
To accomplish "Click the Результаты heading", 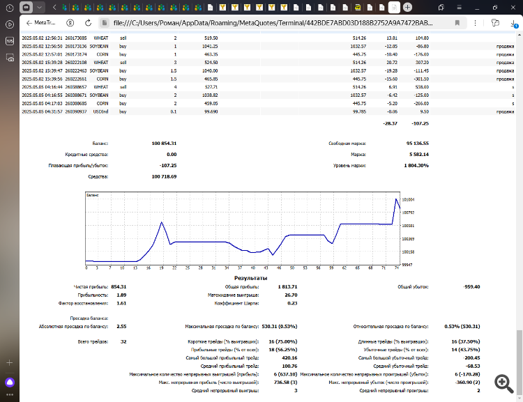I will click(250, 278).
